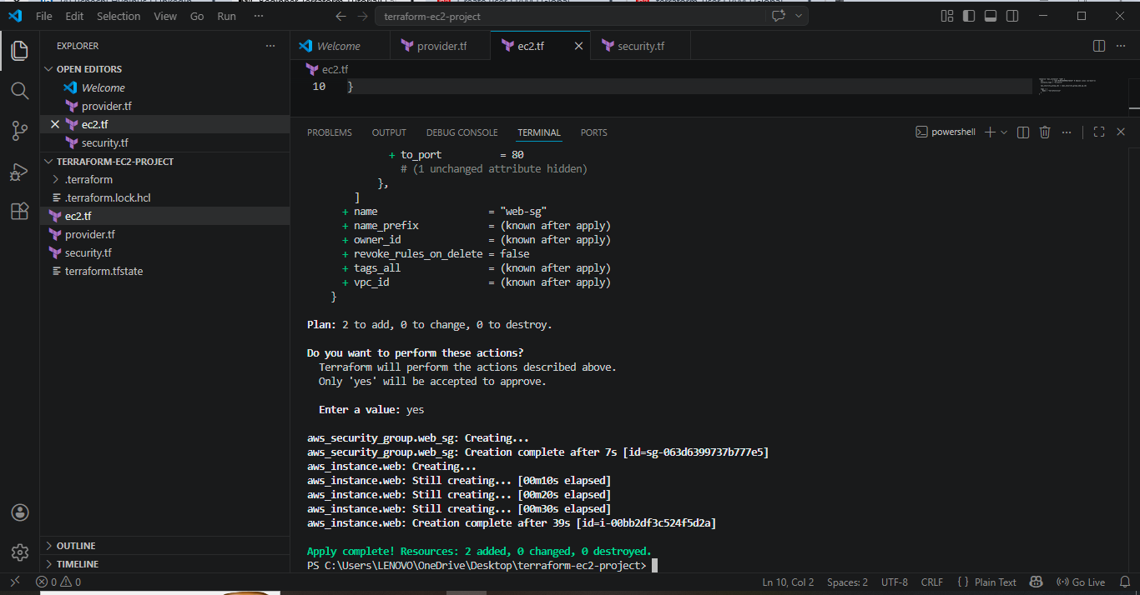Toggle the secondary side bar visibility
Screen dimensions: 1140x595
pyautogui.click(x=1012, y=16)
